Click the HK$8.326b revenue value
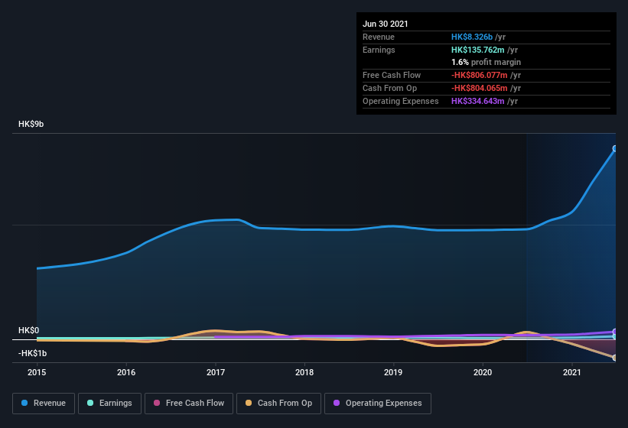 [x=472, y=37]
